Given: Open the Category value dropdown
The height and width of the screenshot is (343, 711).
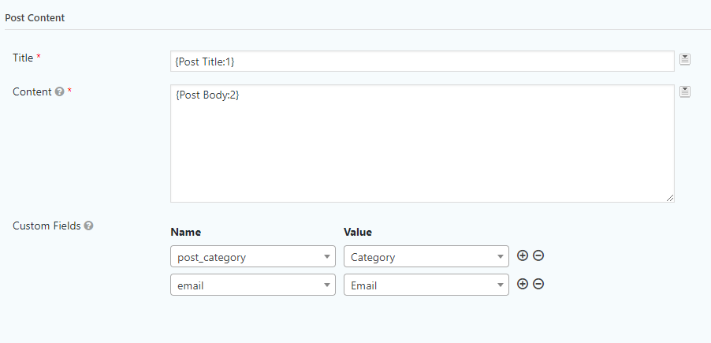Looking at the screenshot, I should point(426,256).
